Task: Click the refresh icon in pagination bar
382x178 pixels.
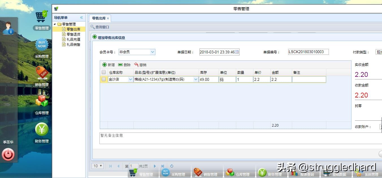Action: [172, 166]
